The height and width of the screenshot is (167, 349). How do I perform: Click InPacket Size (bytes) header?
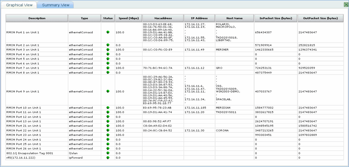tap(276, 18)
